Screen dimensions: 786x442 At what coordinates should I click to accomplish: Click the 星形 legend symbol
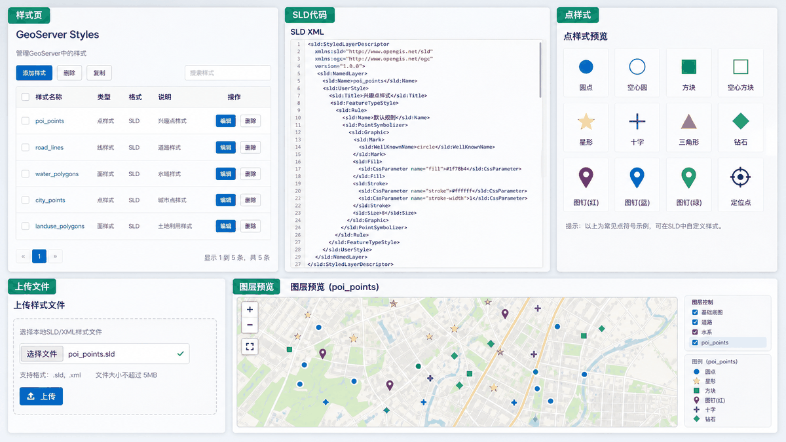coord(696,380)
